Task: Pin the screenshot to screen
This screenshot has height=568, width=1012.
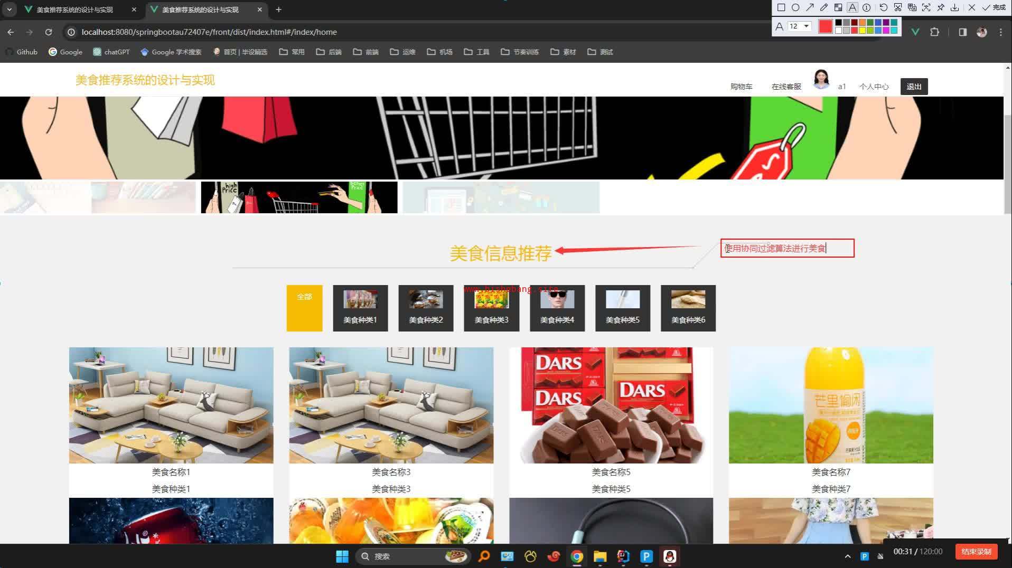Action: point(941,7)
